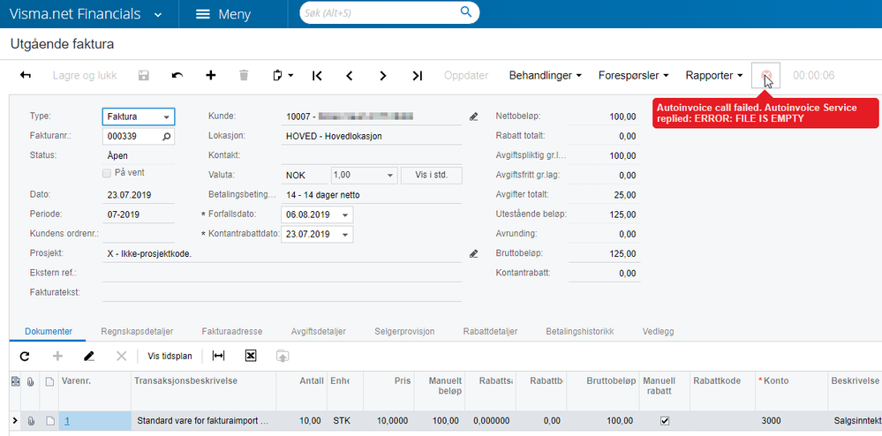The width and height of the screenshot is (882, 436).
Task: Expand the Forfallsdato date picker
Action: 345,214
